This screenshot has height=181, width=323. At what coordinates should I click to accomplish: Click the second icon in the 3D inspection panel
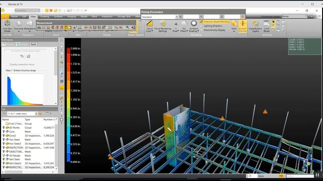tap(28, 56)
